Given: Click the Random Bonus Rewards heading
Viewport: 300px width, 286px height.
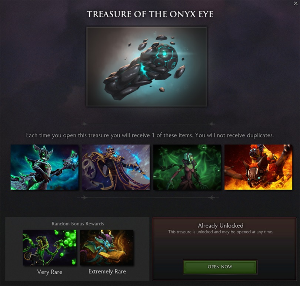Looking at the screenshot, I should [78, 224].
